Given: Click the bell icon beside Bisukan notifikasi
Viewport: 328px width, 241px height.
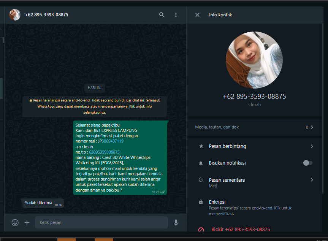Looking at the screenshot, I should pos(201,163).
